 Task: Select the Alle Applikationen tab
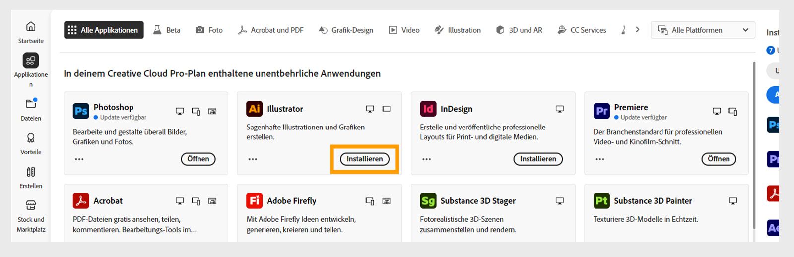(x=104, y=30)
